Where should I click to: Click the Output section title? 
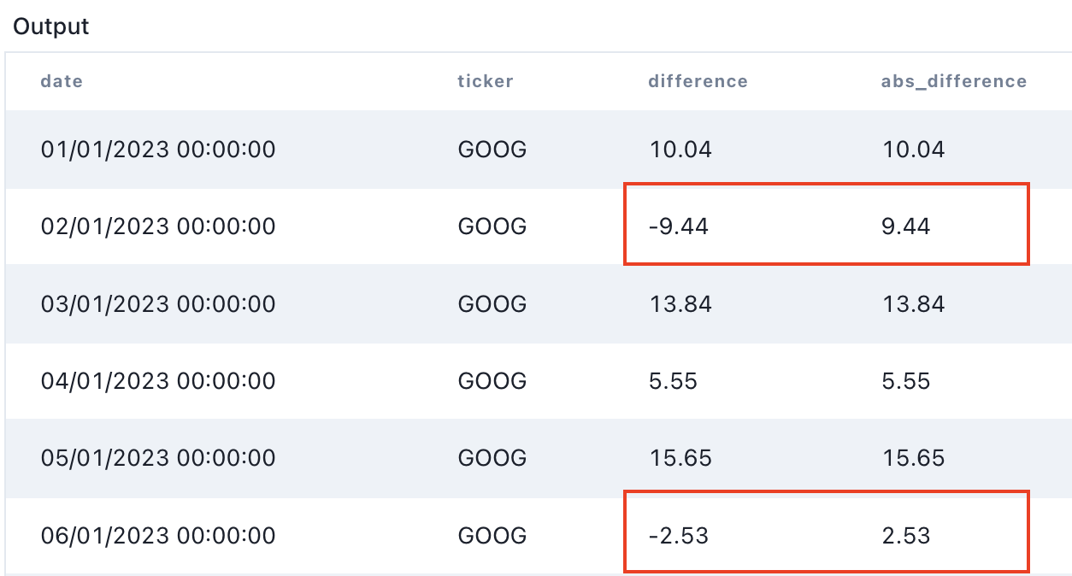point(51,26)
